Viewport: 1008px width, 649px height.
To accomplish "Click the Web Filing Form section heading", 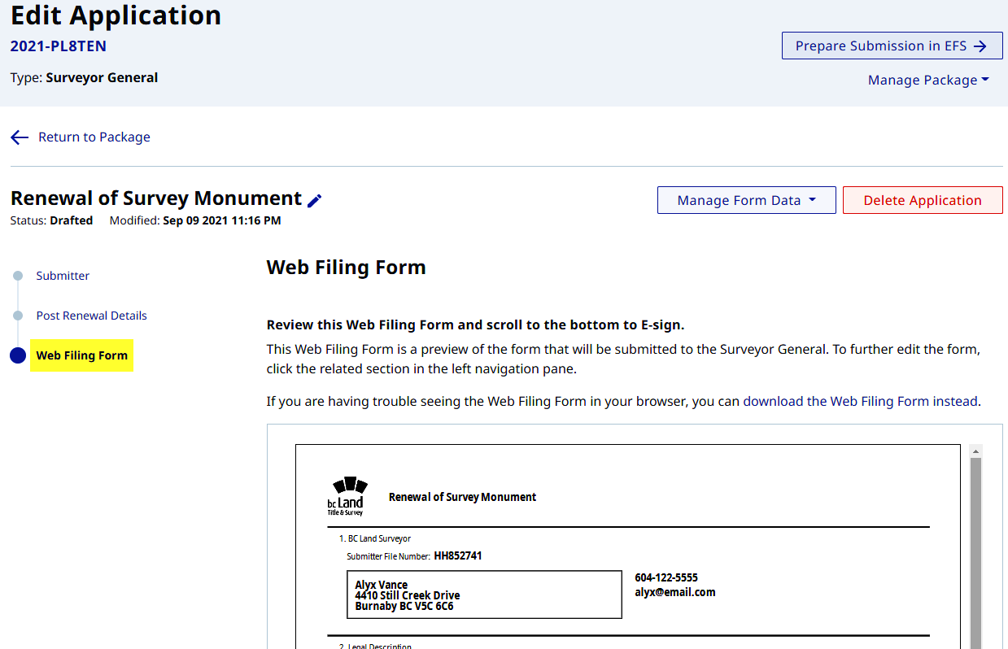I will tap(347, 268).
